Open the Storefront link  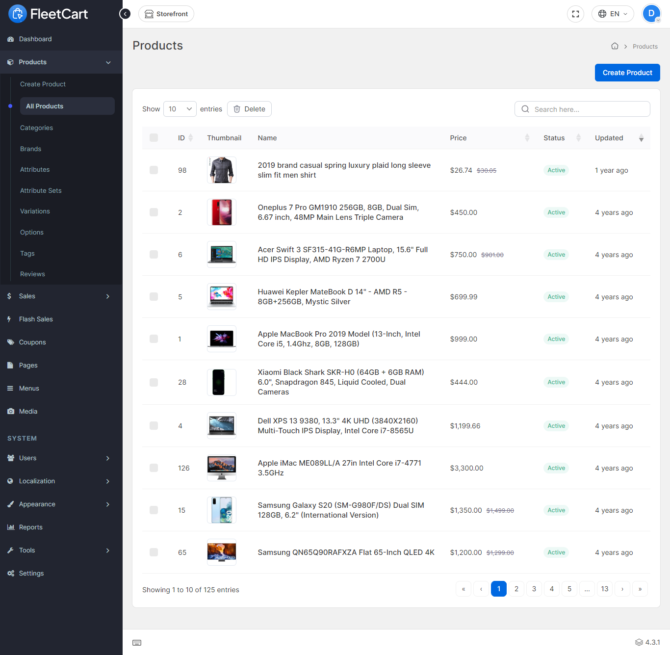(166, 14)
